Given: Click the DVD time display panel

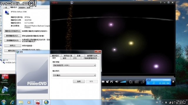Looking at the screenshot, I should [x=159, y=82].
